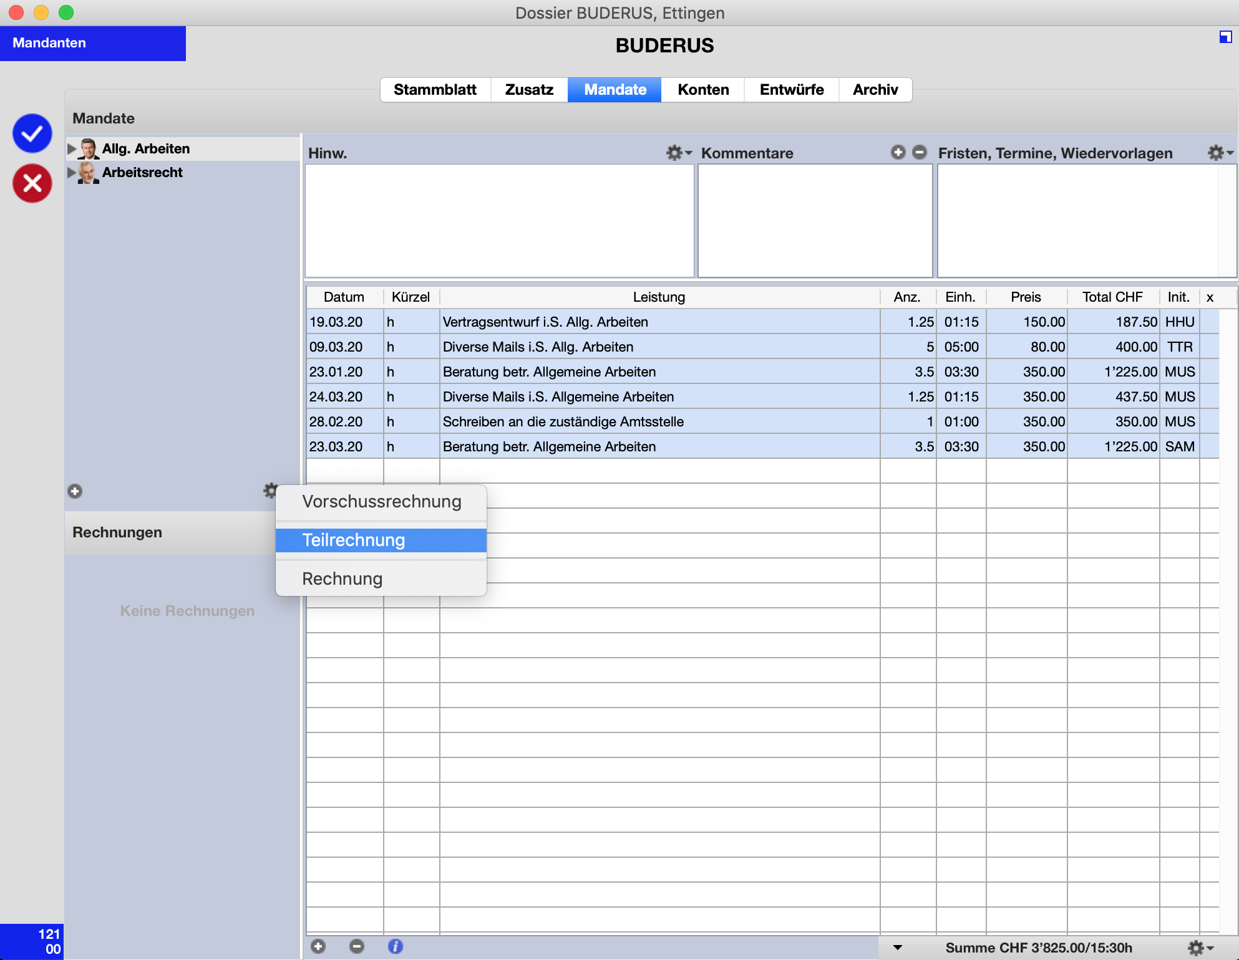1239x960 pixels.
Task: Click the Anz. column header
Action: click(908, 297)
